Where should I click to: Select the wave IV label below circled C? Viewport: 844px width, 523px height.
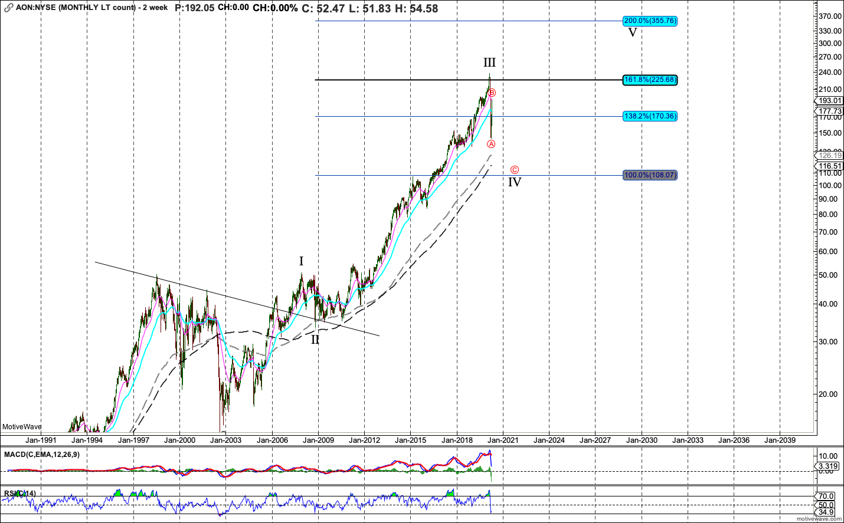pos(515,182)
